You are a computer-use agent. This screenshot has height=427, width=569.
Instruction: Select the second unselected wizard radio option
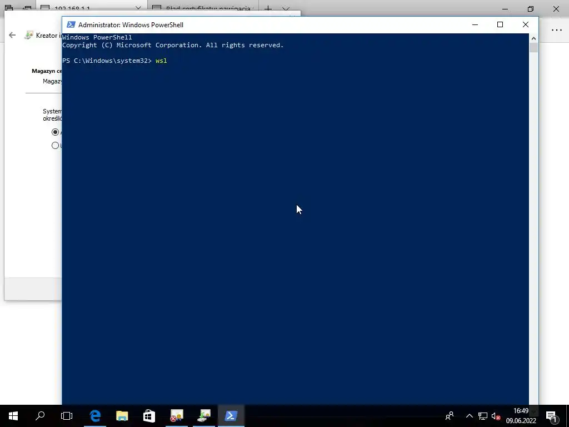[x=55, y=146]
